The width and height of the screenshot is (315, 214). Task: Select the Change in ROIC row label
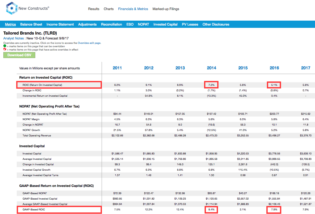tap(32, 90)
